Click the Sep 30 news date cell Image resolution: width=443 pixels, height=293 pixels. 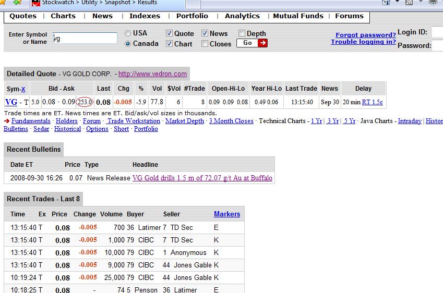(x=330, y=102)
